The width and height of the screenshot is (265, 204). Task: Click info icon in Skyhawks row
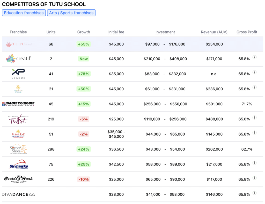[x=254, y=163]
